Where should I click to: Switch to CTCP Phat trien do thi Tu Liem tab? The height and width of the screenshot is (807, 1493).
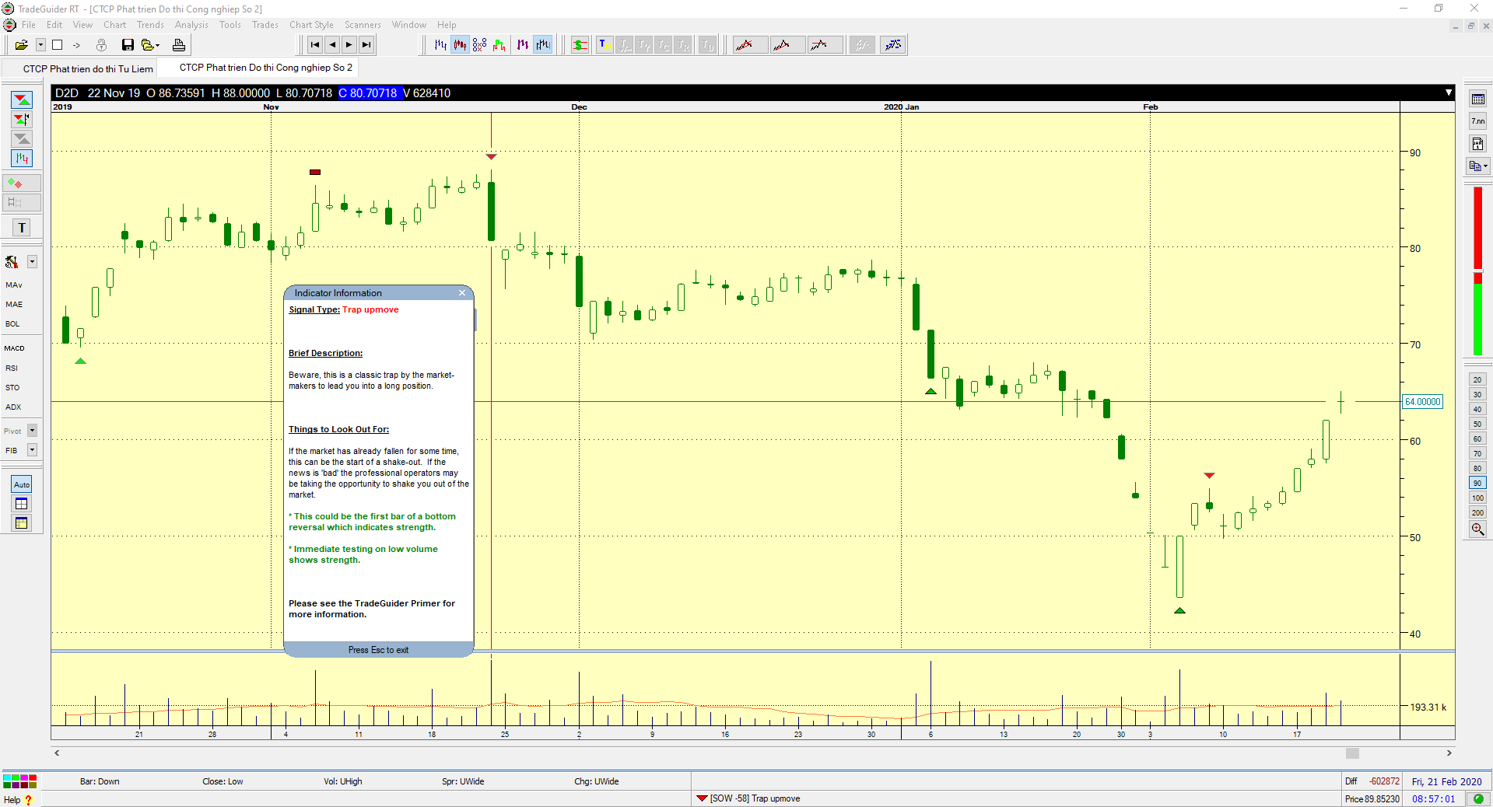point(87,69)
